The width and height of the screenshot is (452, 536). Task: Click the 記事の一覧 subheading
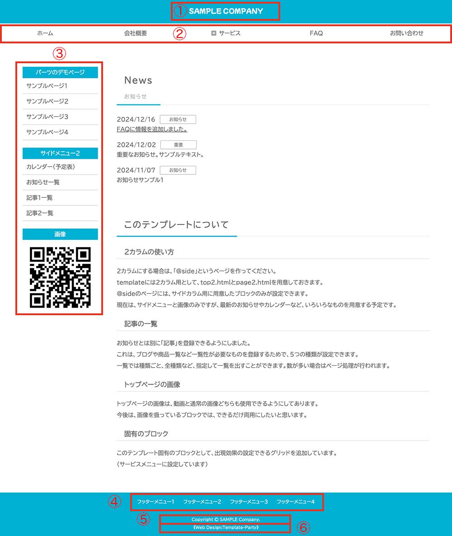coord(141,324)
